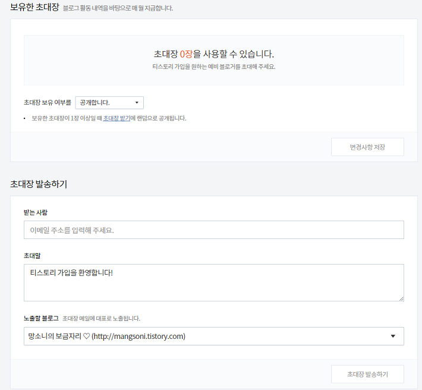This screenshot has width=422, height=390.
Task: Open the 노출할 블로그 dropdown with mangsoni.tistory.com
Action: point(214,336)
